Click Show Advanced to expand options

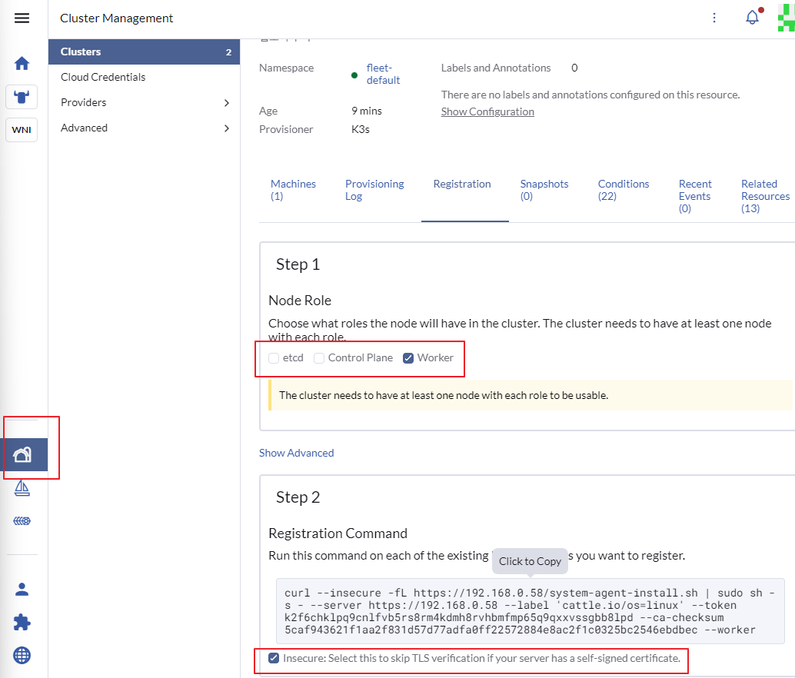pyautogui.click(x=296, y=453)
